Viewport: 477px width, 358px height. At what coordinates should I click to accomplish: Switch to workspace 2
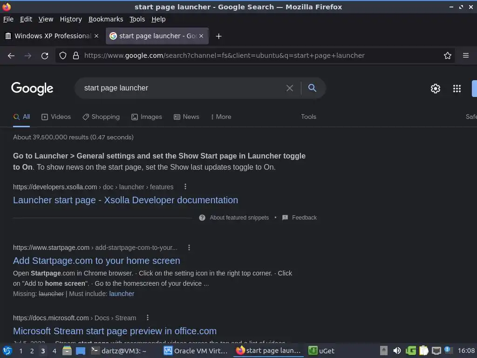coord(32,351)
